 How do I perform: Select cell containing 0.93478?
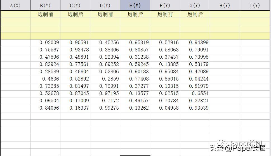pyautogui.click(x=75, y=50)
